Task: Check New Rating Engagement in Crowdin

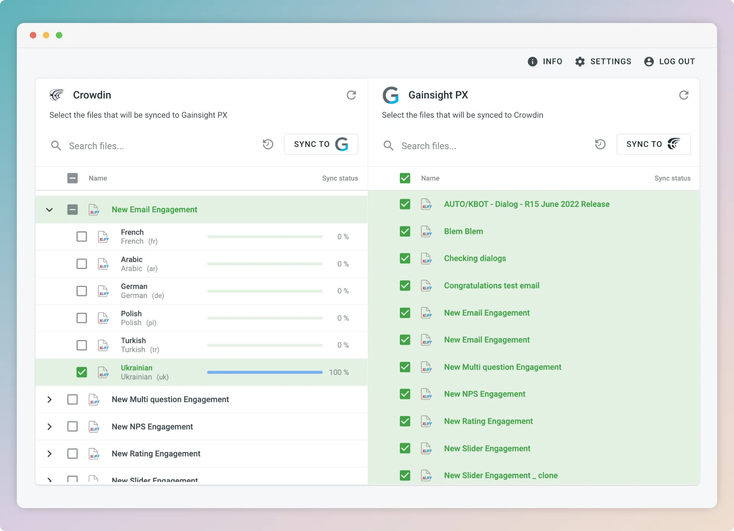Action: click(x=72, y=454)
